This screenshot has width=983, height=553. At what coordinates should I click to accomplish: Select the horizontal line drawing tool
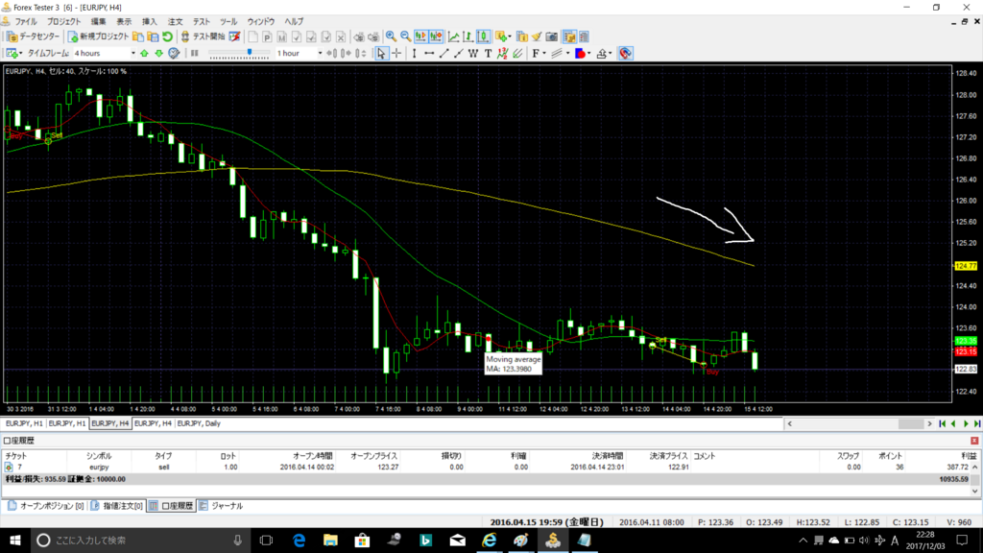(x=429, y=54)
